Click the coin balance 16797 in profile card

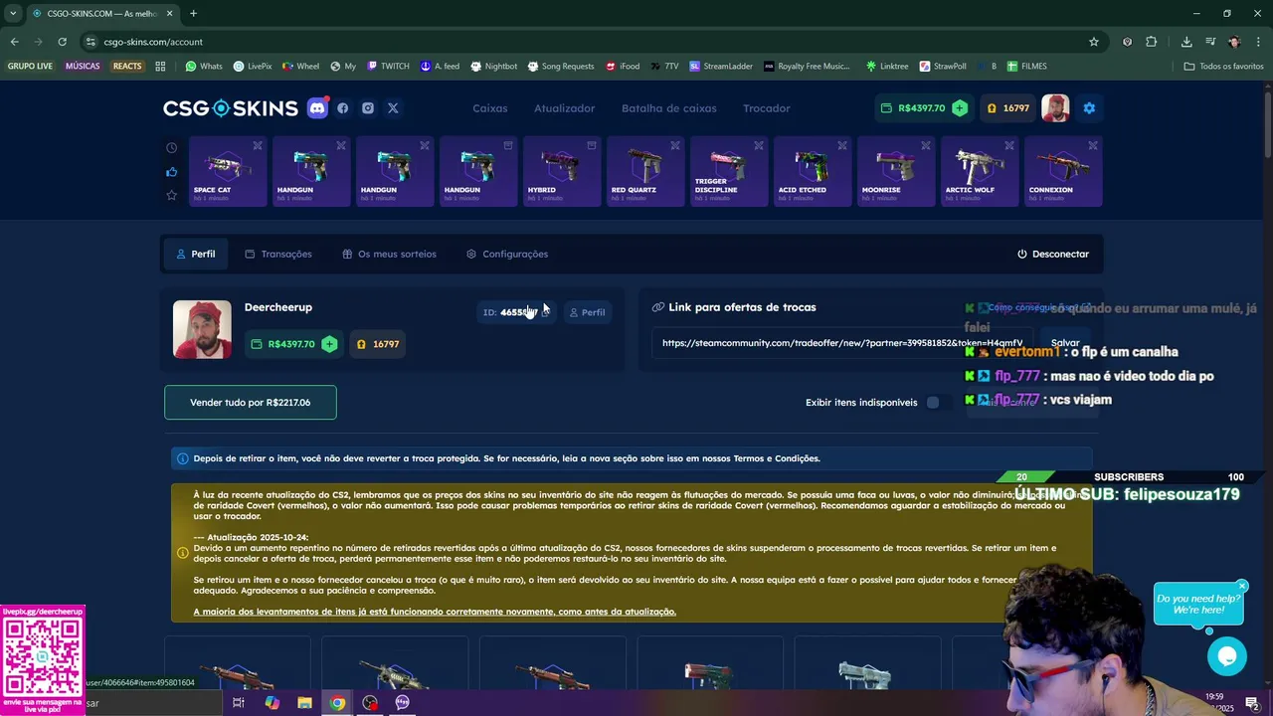click(x=378, y=344)
